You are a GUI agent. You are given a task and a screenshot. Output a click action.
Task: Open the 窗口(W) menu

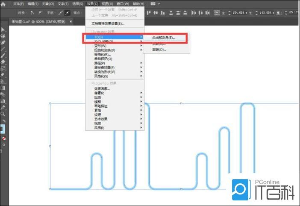(123, 4)
